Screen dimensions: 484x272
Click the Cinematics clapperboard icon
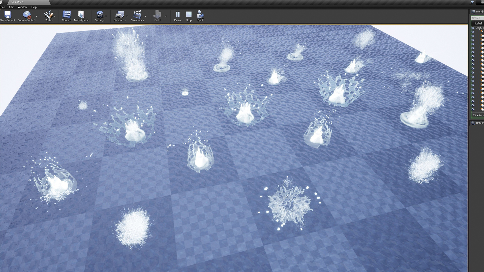point(137,15)
